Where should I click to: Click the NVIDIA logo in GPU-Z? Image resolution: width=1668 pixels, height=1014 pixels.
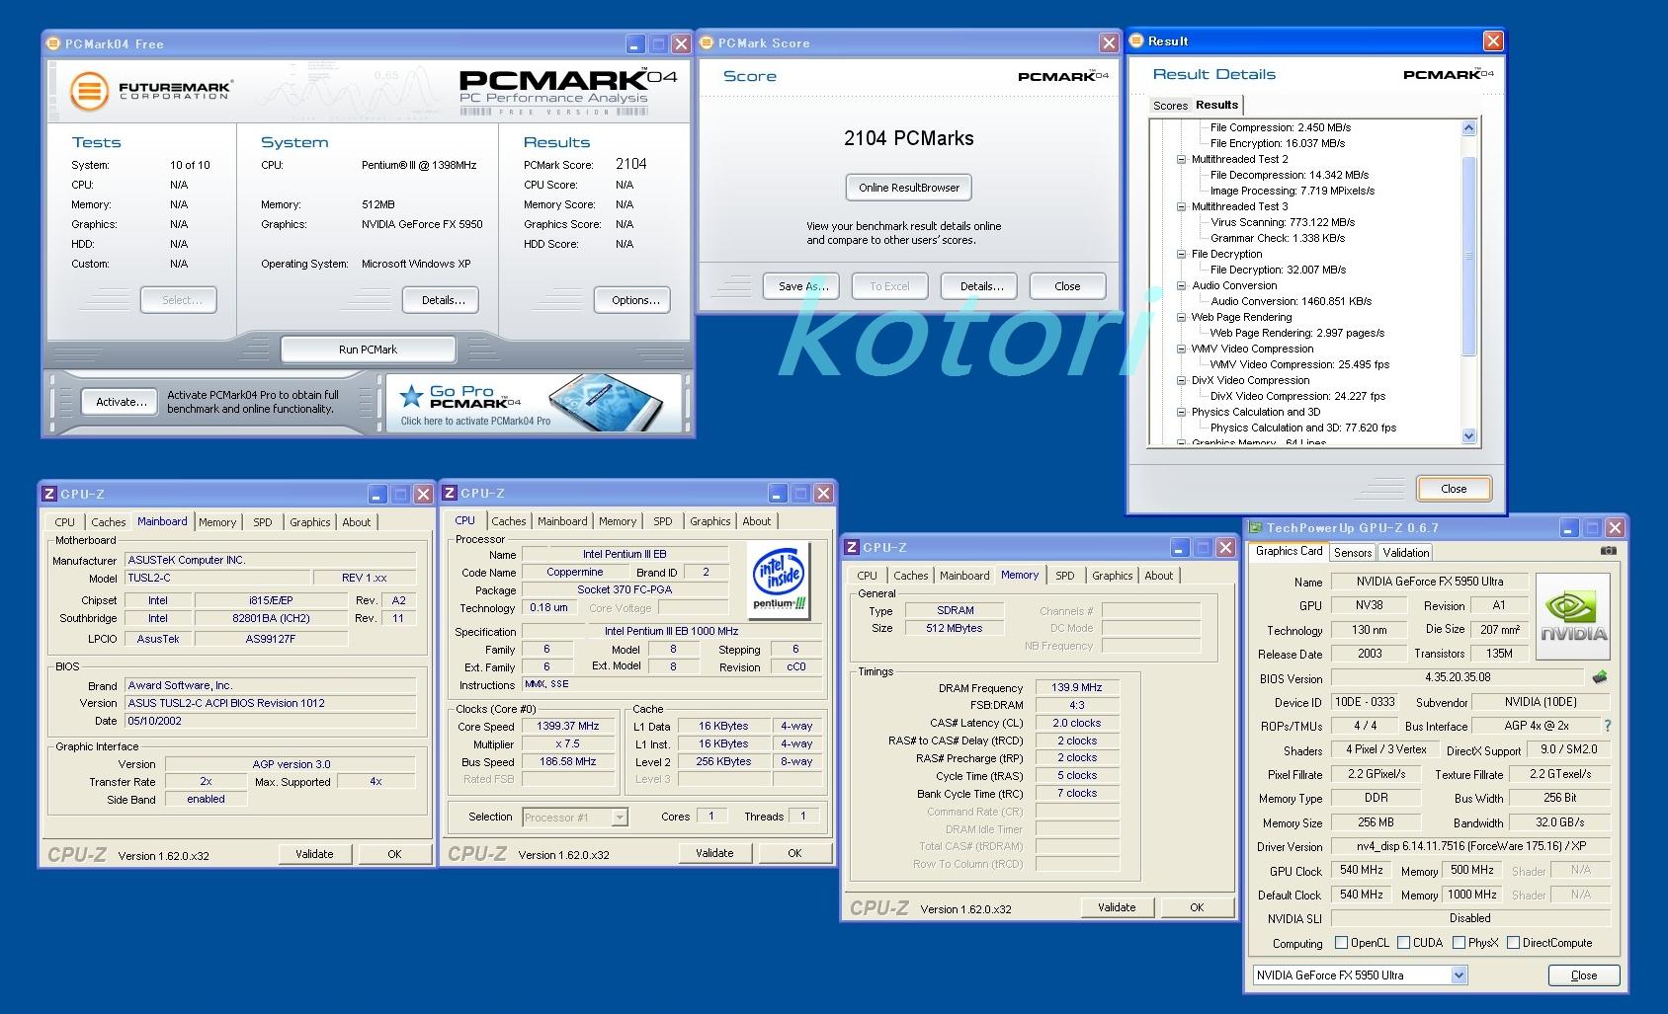1573,617
